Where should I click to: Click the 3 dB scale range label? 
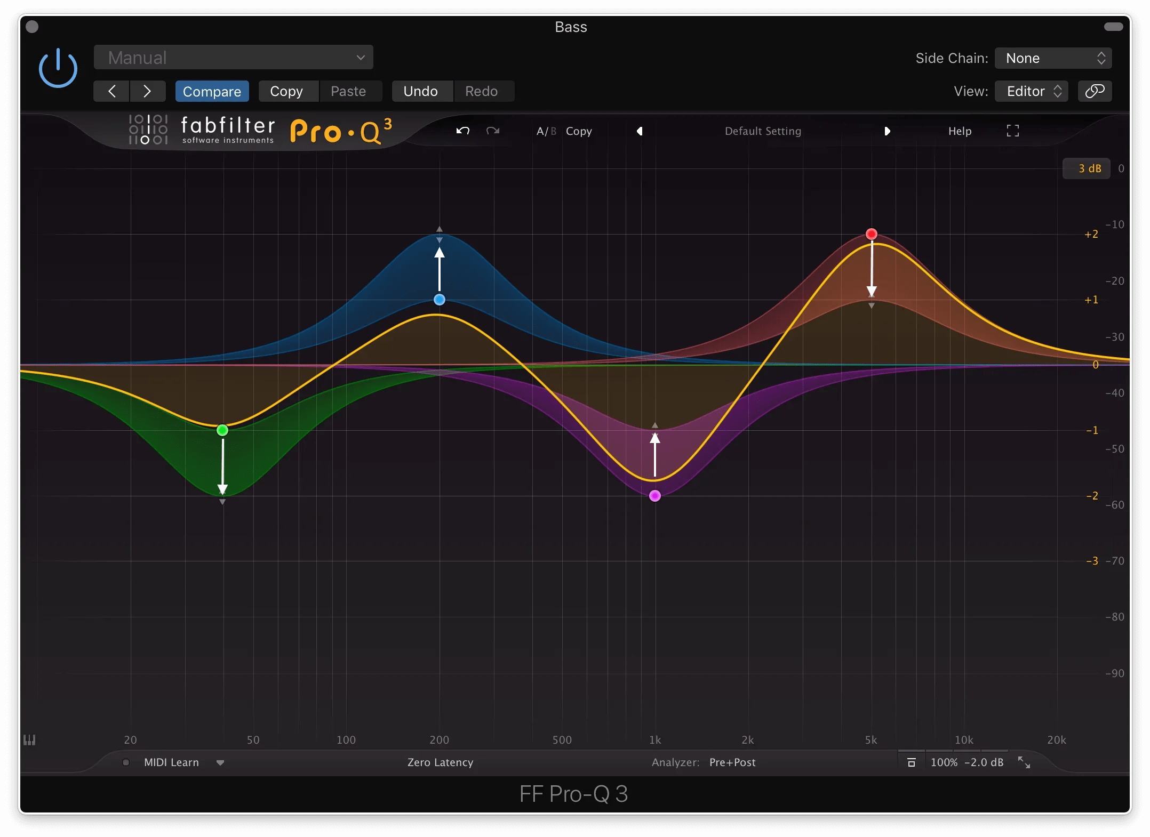point(1088,168)
